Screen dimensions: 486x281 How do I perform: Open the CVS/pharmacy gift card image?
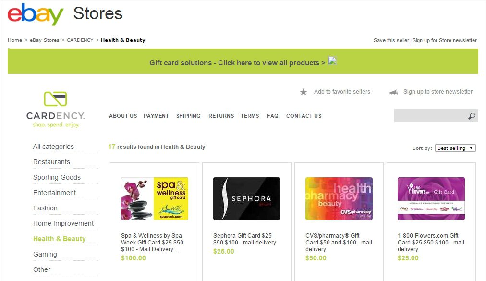click(339, 198)
